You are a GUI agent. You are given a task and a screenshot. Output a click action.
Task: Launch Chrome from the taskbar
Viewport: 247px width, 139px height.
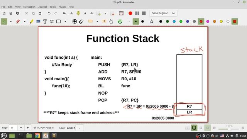point(37,136)
